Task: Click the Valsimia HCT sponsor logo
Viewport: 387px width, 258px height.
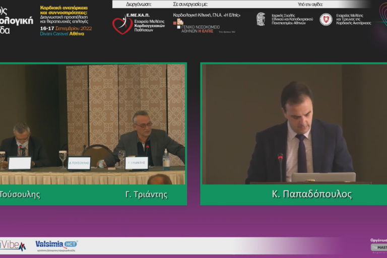Action: click(56, 245)
